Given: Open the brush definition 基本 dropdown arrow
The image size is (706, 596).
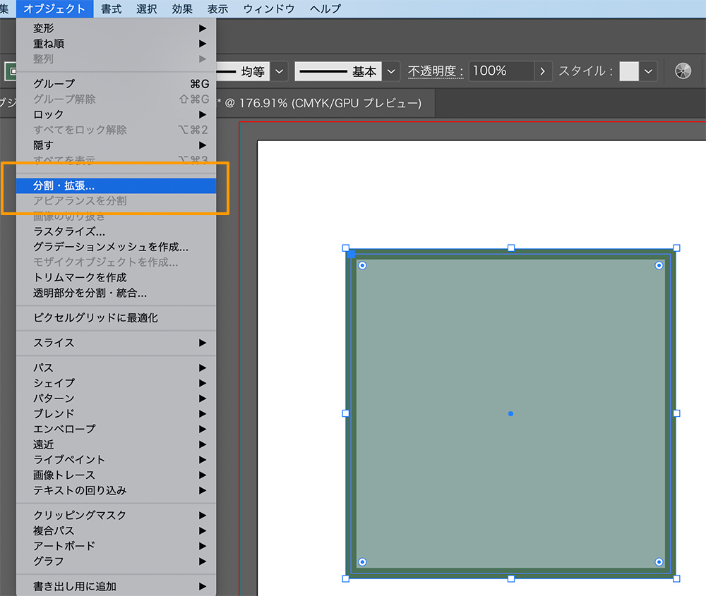Looking at the screenshot, I should pos(391,71).
